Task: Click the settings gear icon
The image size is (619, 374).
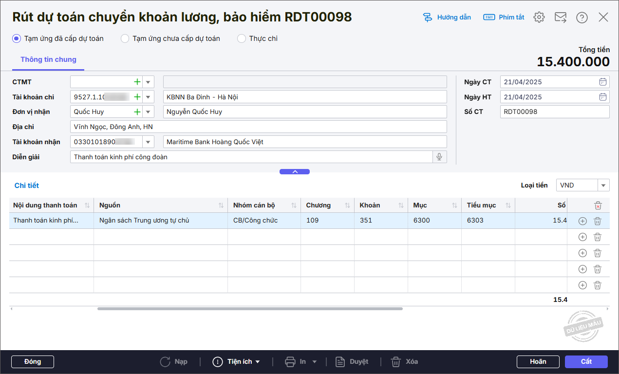Action: click(539, 18)
